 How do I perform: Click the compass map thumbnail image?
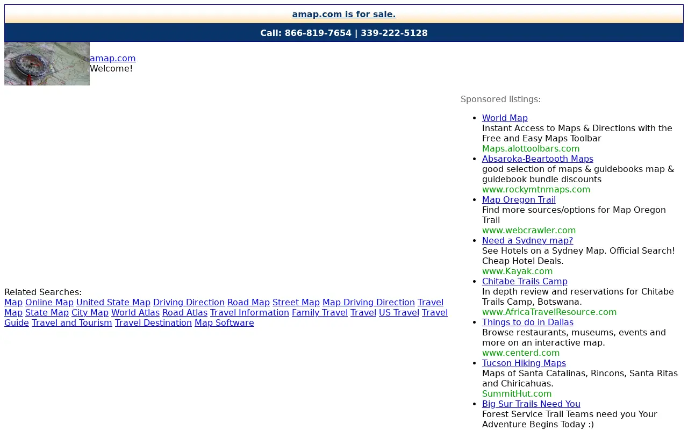[47, 63]
